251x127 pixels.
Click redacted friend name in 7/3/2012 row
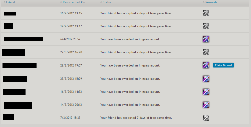[x=8, y=117]
